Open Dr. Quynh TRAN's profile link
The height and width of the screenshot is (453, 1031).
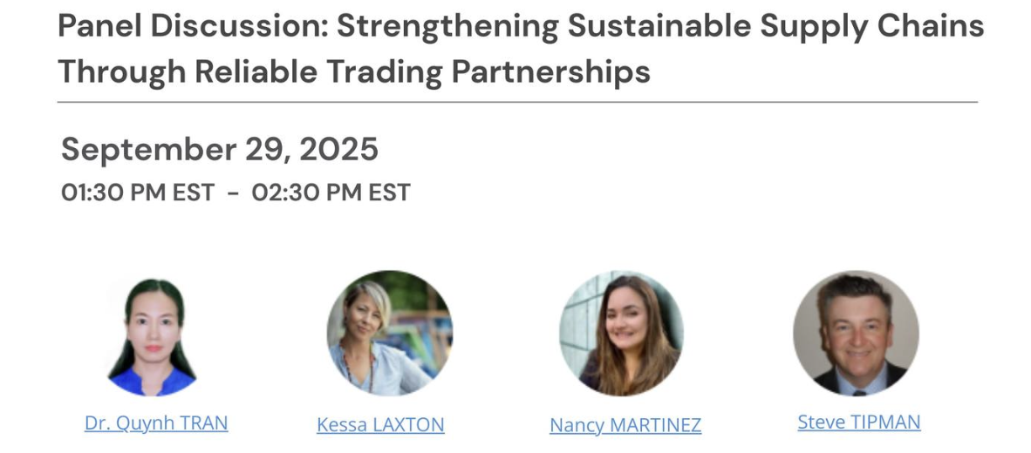pyautogui.click(x=156, y=423)
